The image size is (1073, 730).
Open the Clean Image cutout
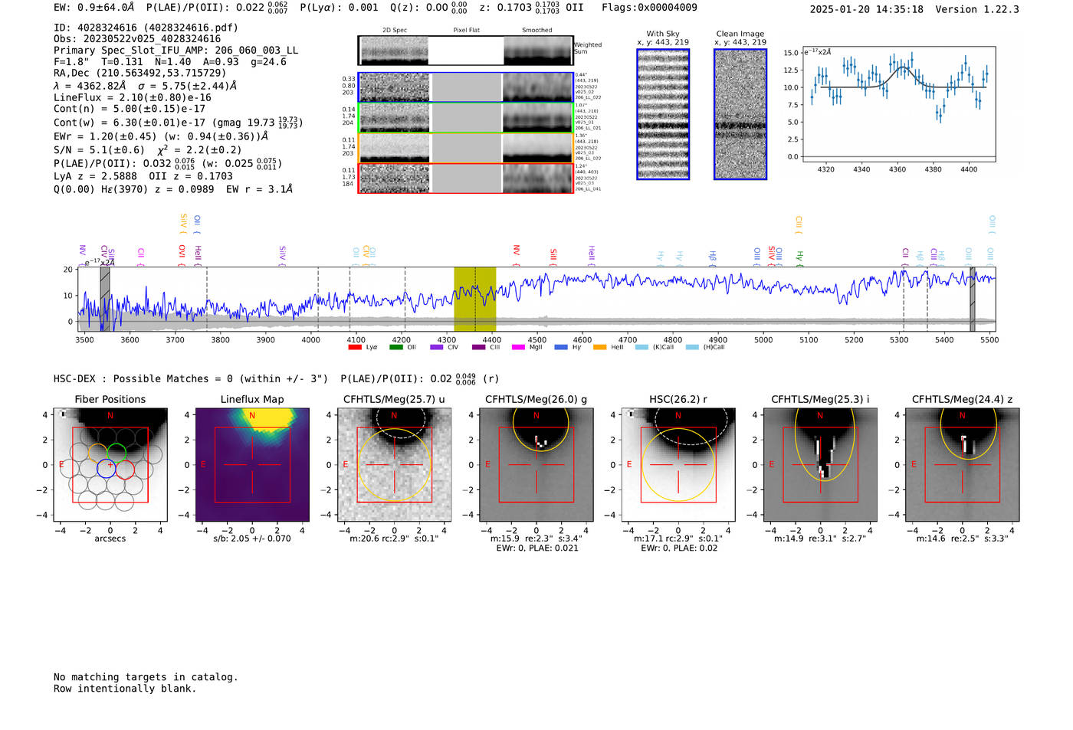click(x=740, y=114)
